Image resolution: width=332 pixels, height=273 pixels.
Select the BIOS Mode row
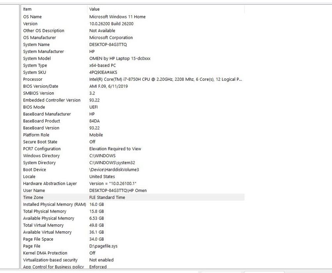pyautogui.click(x=34, y=107)
